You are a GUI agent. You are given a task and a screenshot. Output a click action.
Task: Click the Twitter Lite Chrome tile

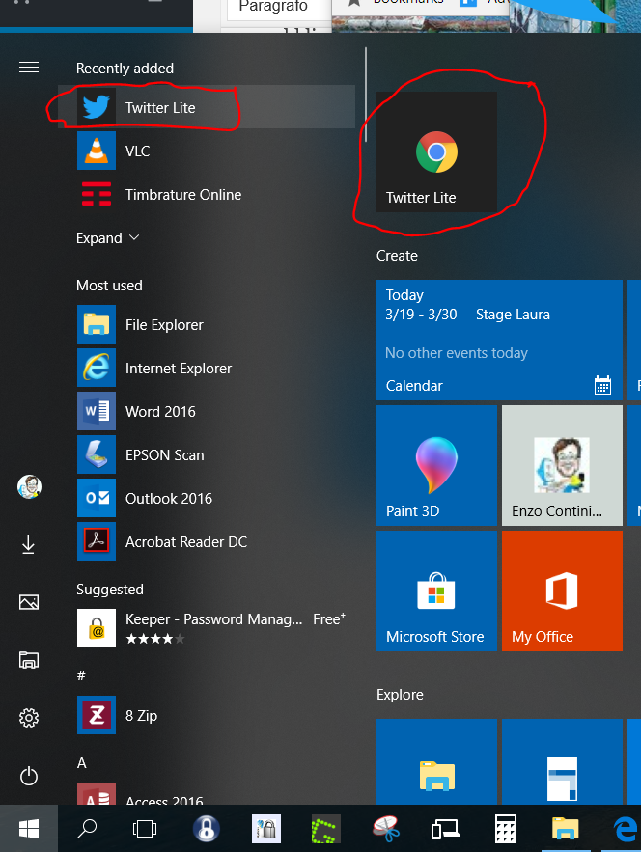point(436,152)
